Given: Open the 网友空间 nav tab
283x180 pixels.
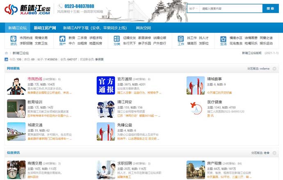Looking at the screenshot, I should click(144, 28).
